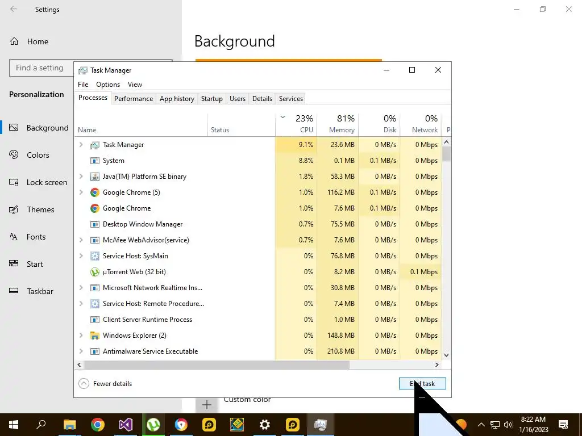
Task: Select the single Google Chrome process icon
Action: point(95,208)
